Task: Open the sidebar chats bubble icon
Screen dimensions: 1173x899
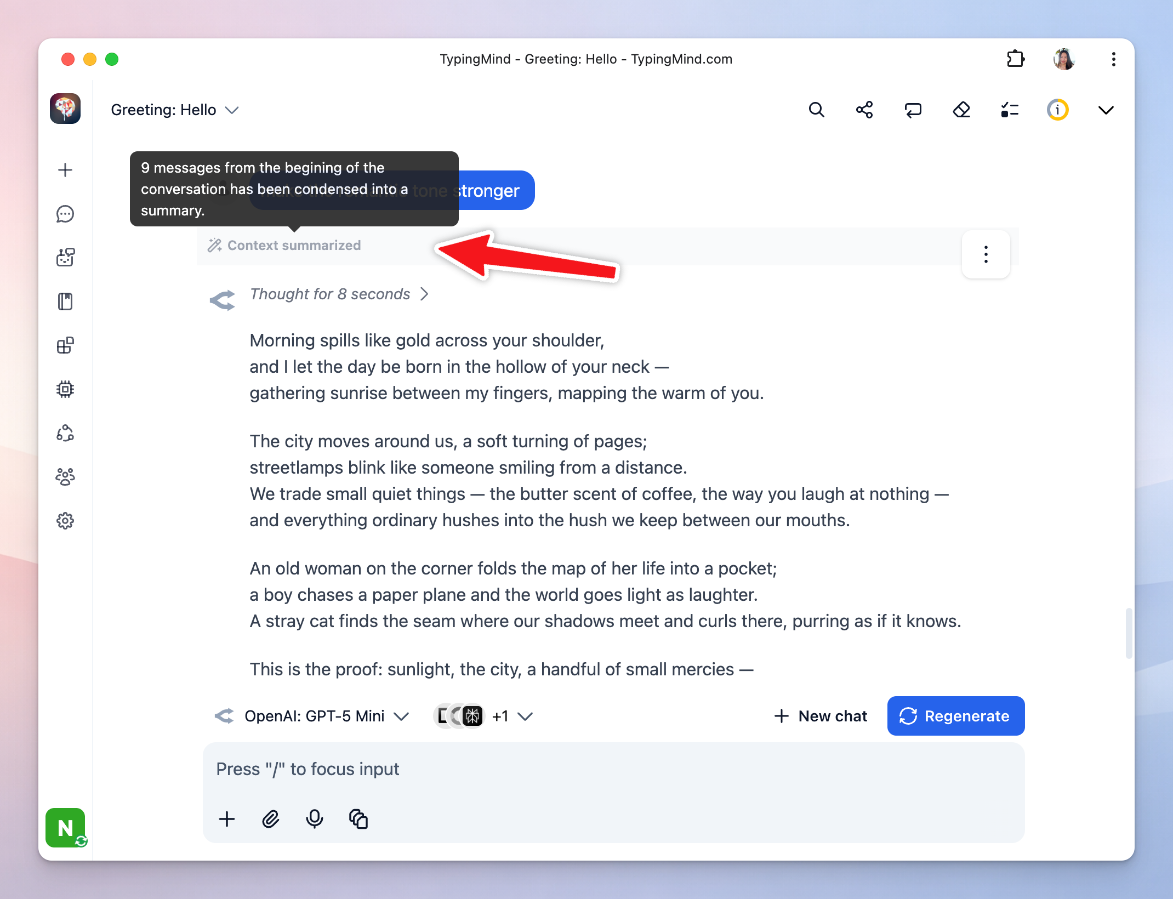Action: (65, 214)
